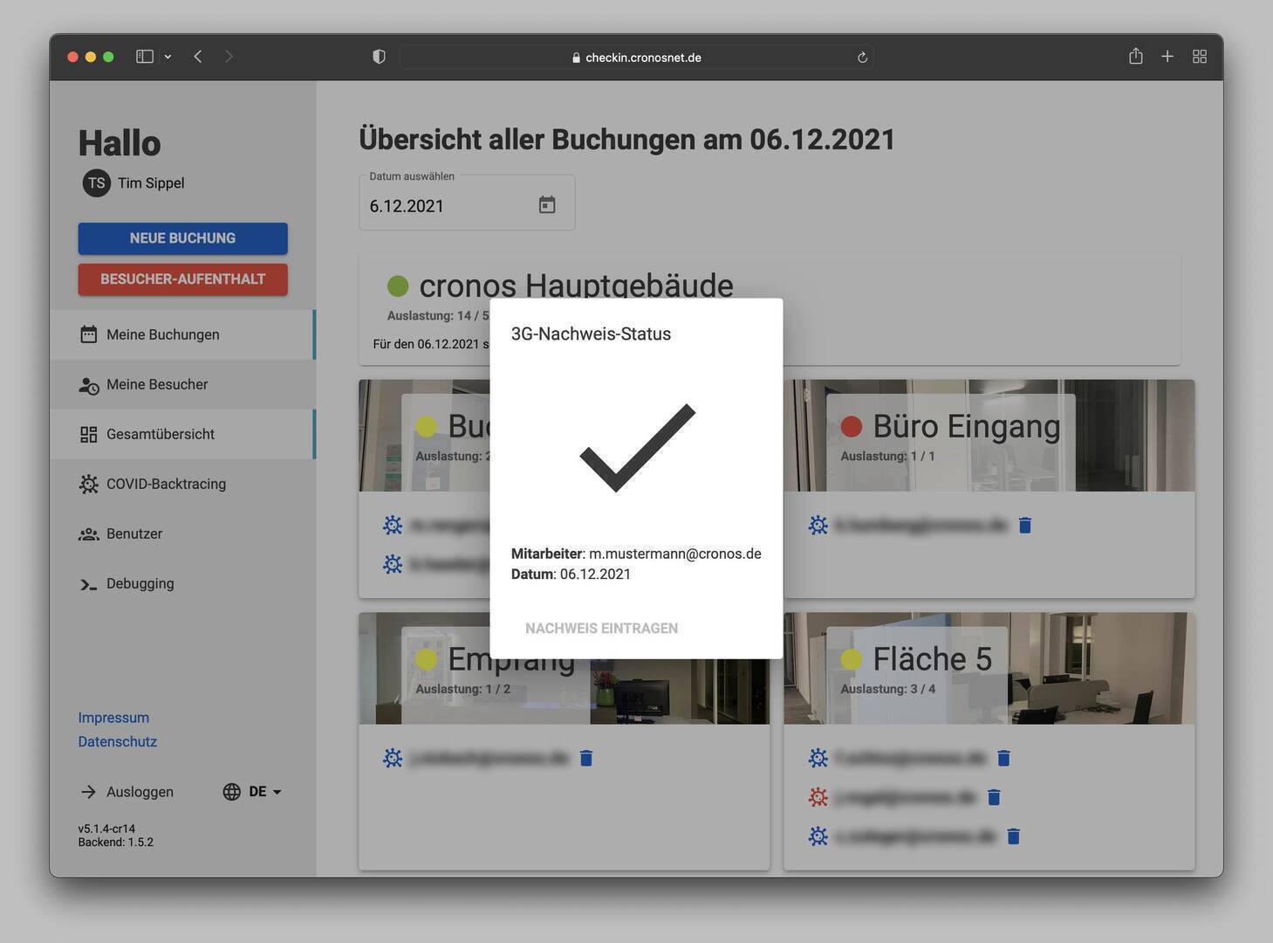Open Meine Buchungen in the sidebar
The image size is (1273, 943).
[162, 334]
